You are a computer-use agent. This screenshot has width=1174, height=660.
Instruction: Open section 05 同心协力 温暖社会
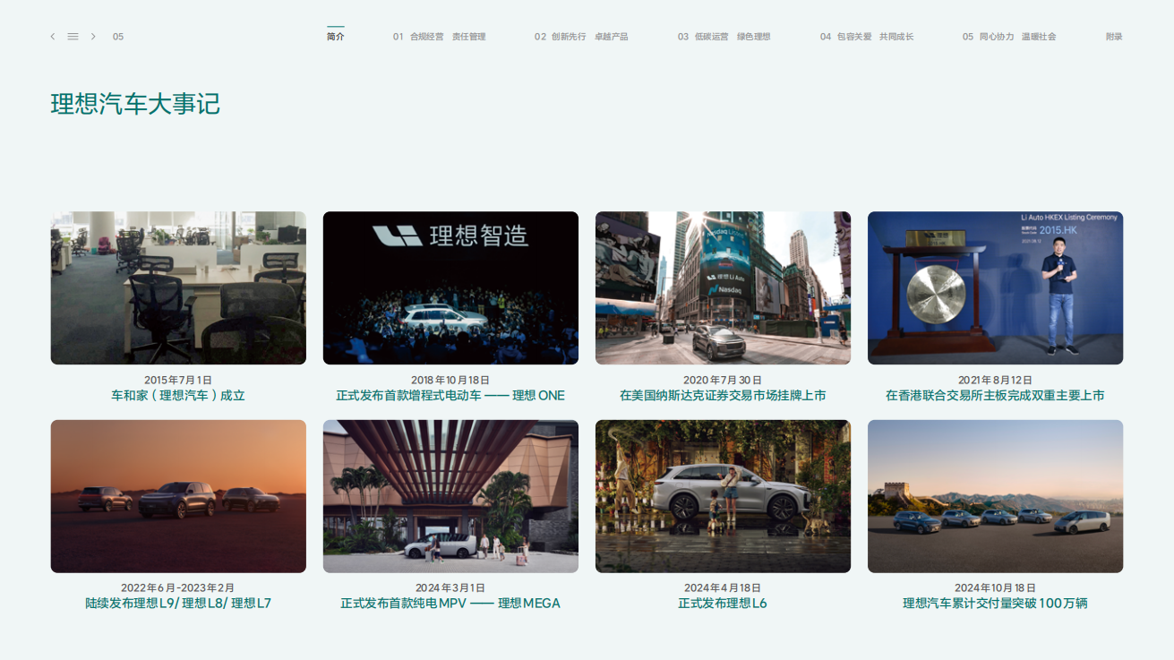point(1009,37)
